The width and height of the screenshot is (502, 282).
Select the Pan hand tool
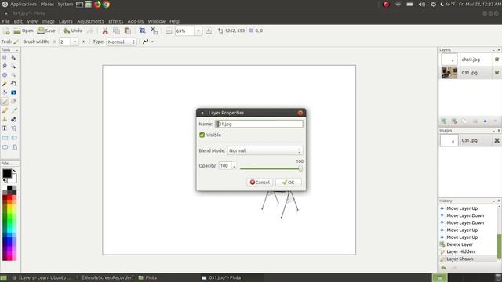tap(13, 84)
